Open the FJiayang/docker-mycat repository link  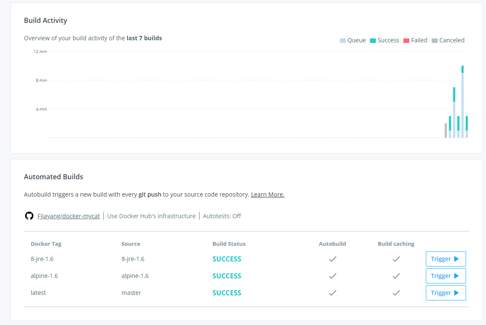pos(69,216)
